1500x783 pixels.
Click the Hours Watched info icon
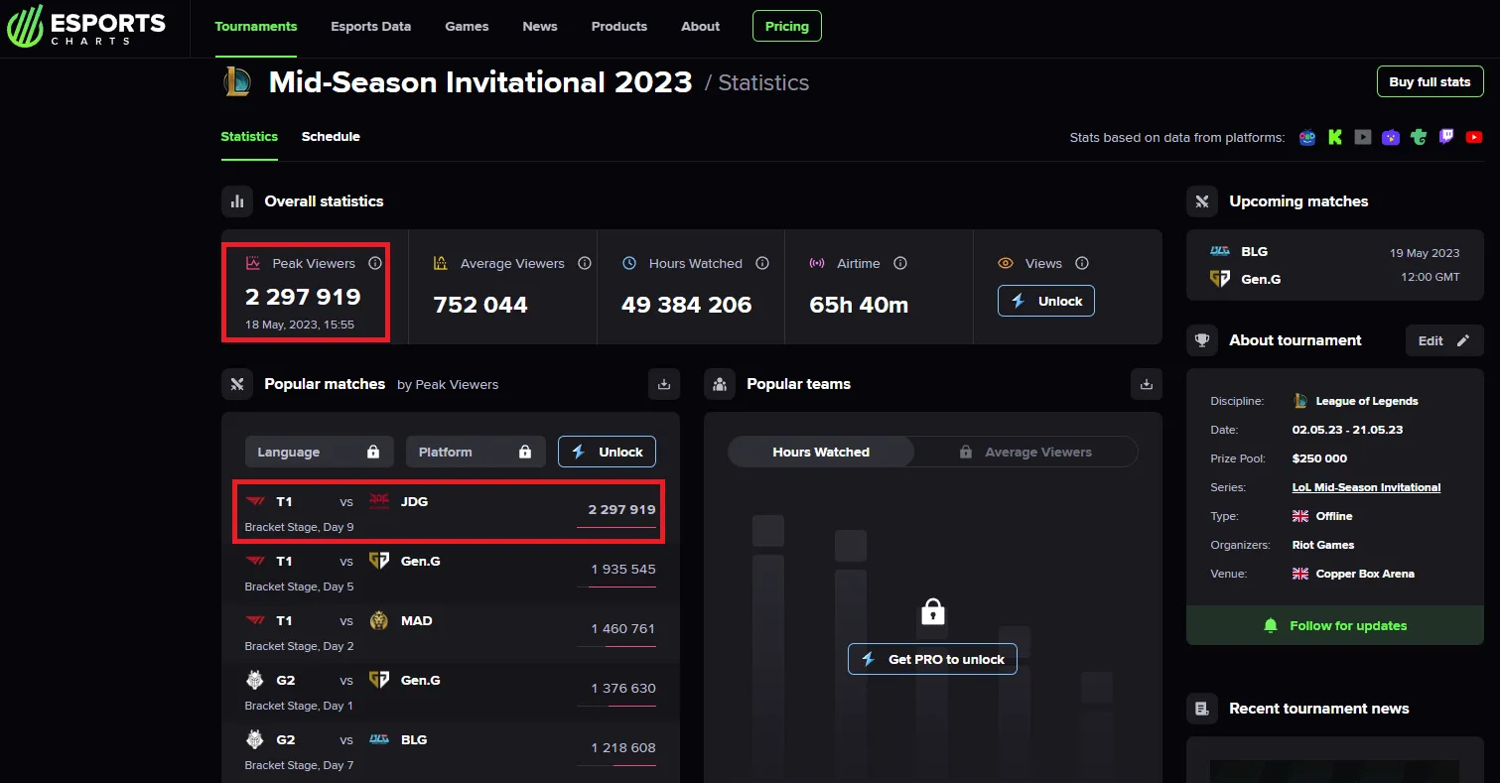coord(762,263)
